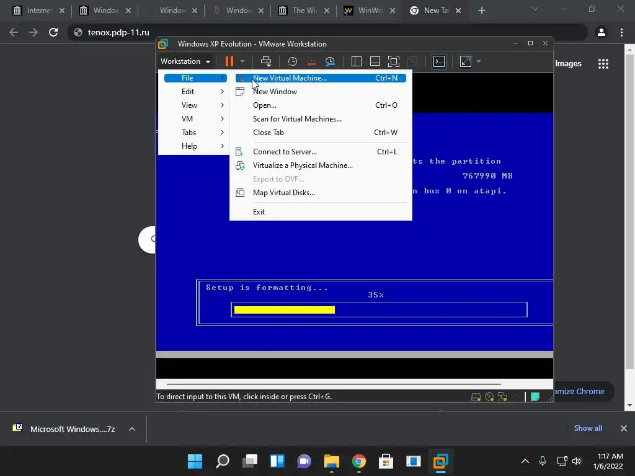Click the hard disk status bar icon
The height and width of the screenshot is (476, 635).
[x=476, y=397]
